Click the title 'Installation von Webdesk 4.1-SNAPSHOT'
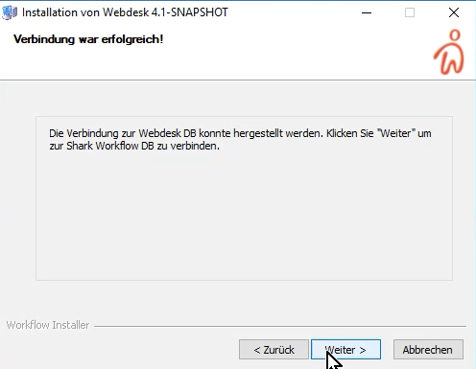The width and height of the screenshot is (476, 369). pos(125,12)
